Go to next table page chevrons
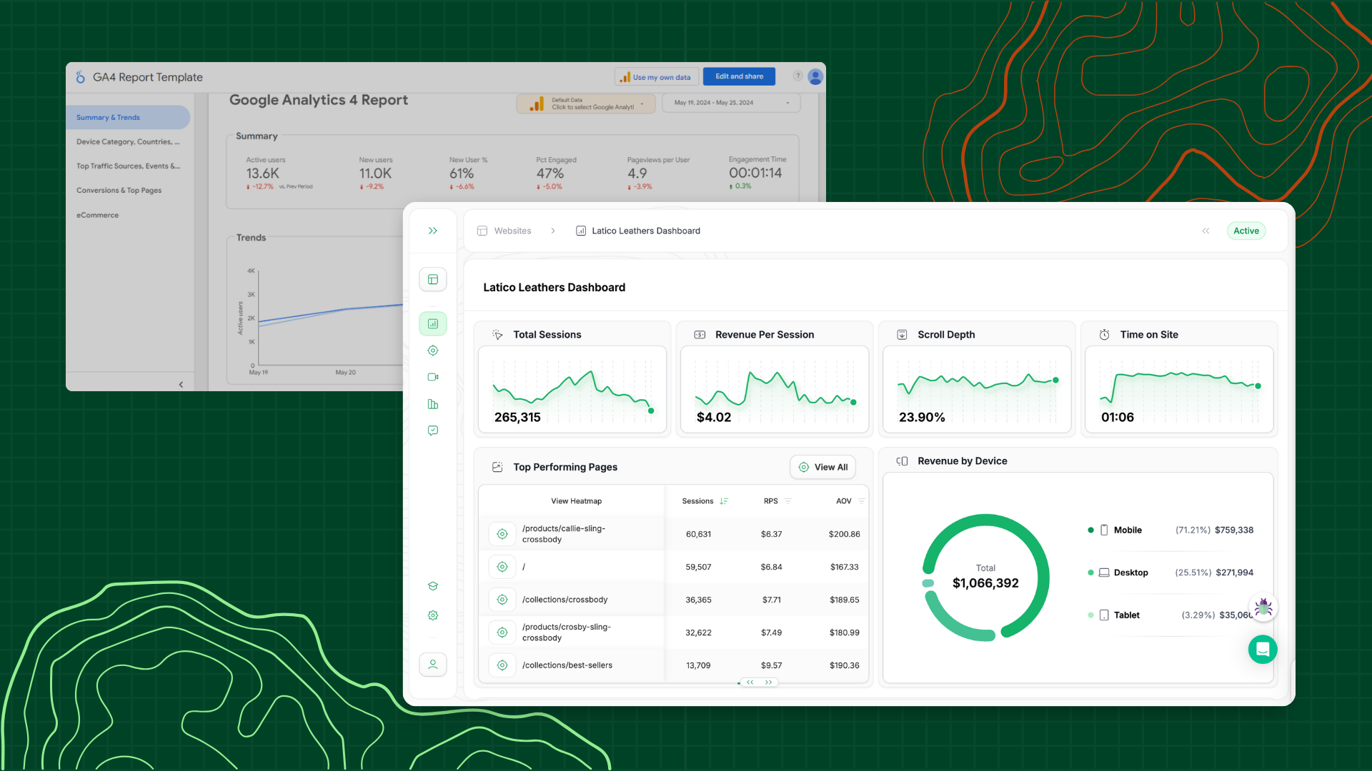 [769, 682]
